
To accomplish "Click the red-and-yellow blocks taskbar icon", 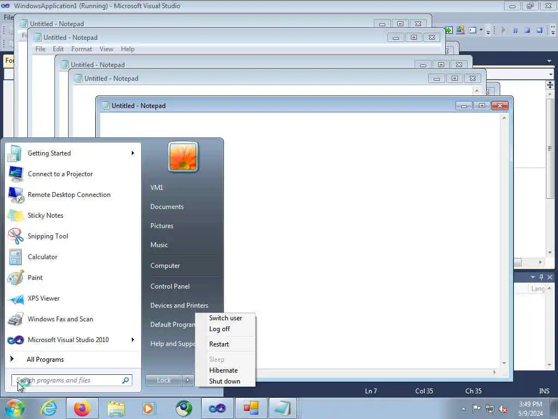I will coord(251,408).
